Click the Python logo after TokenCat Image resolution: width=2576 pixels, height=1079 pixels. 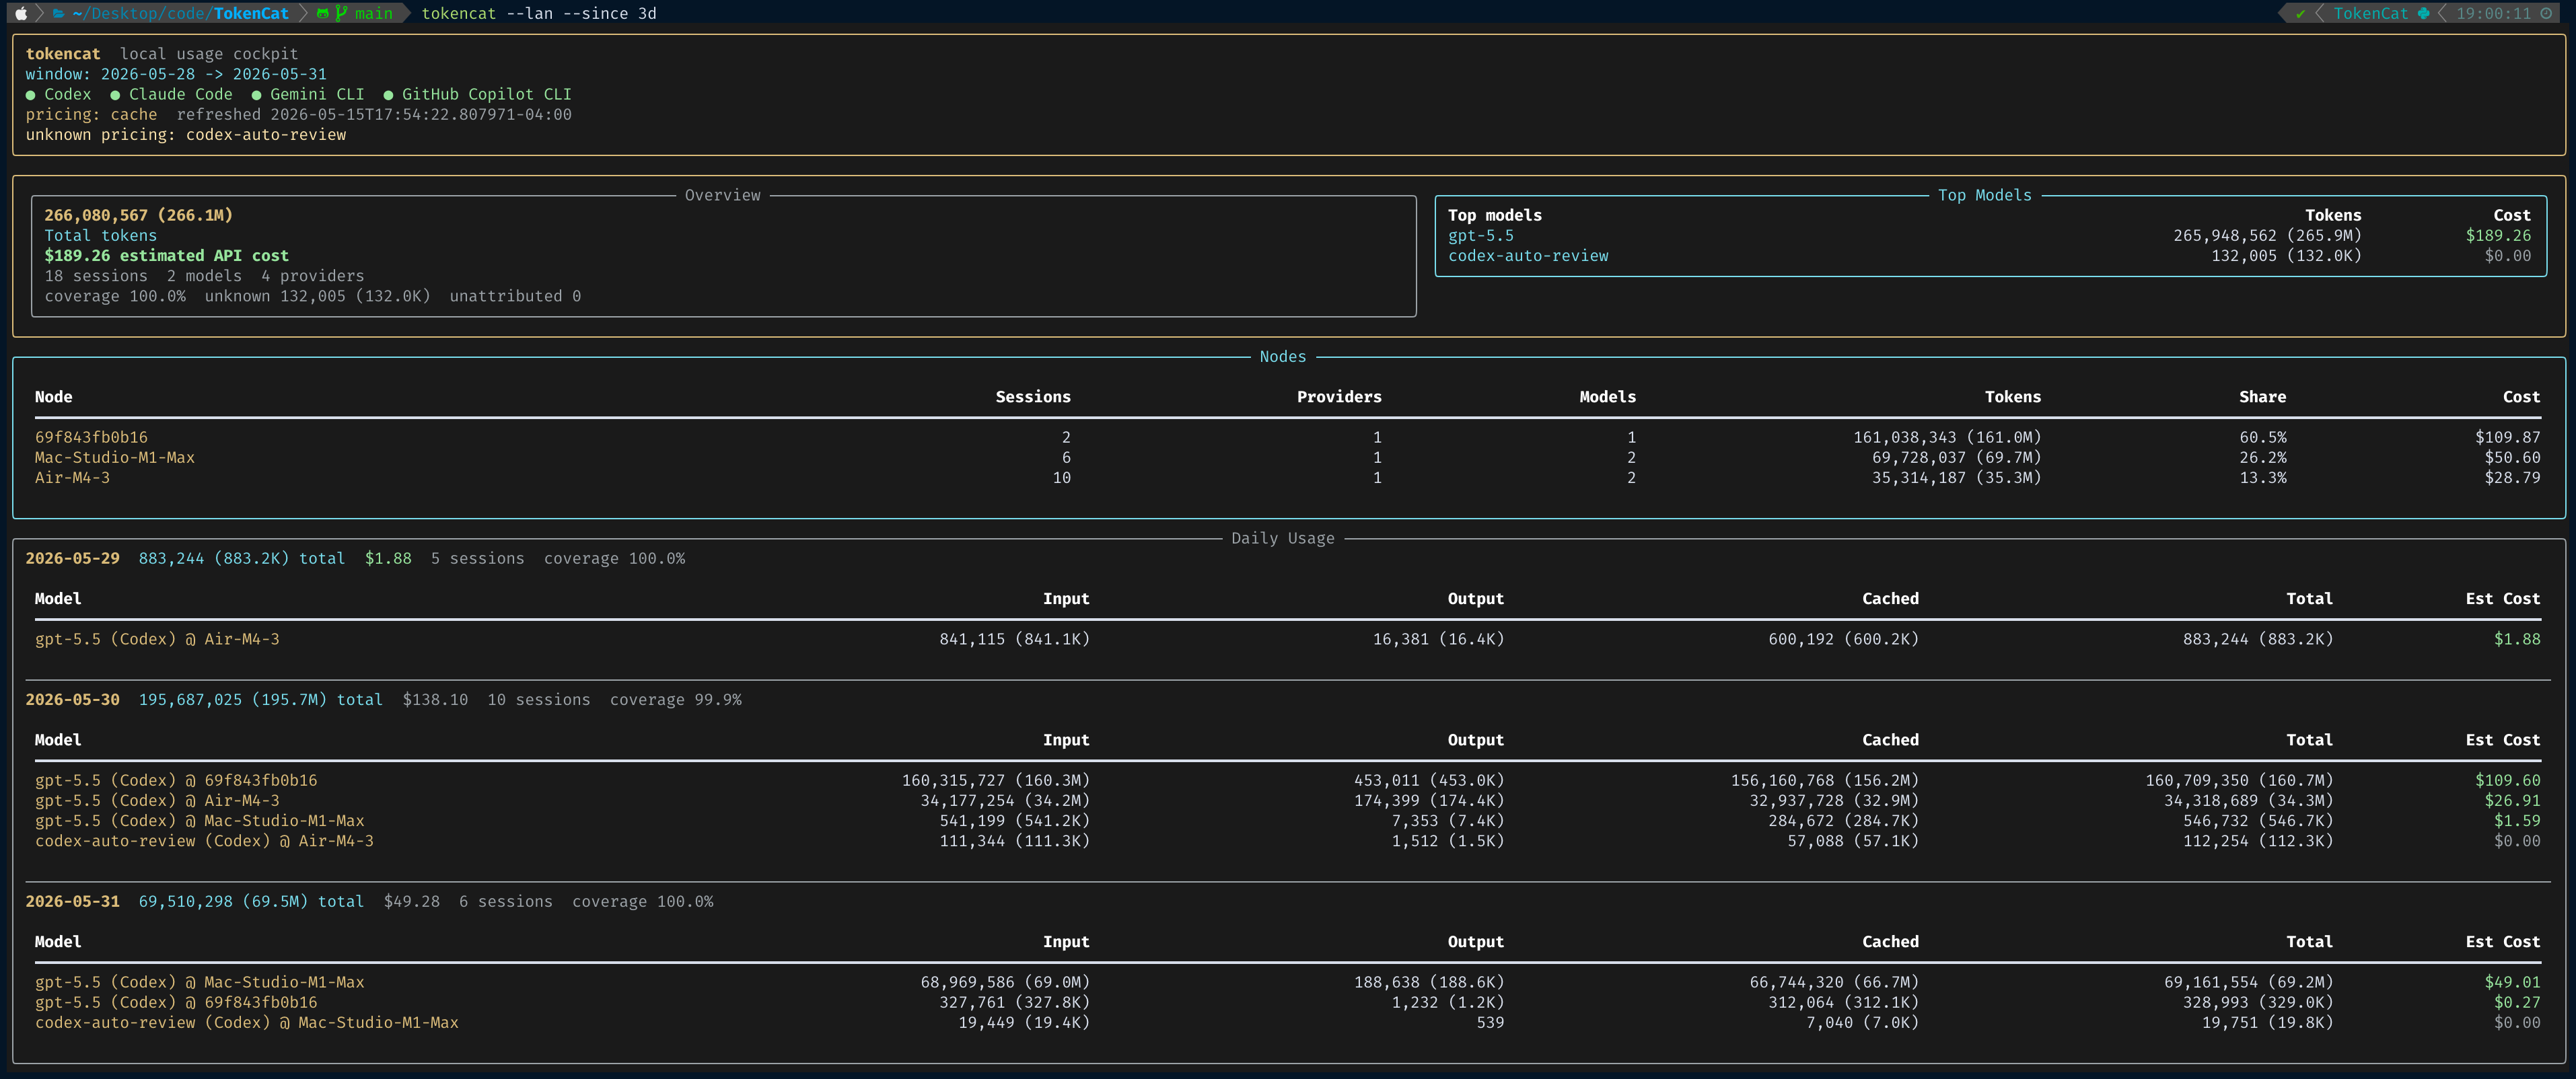pyautogui.click(x=2423, y=13)
